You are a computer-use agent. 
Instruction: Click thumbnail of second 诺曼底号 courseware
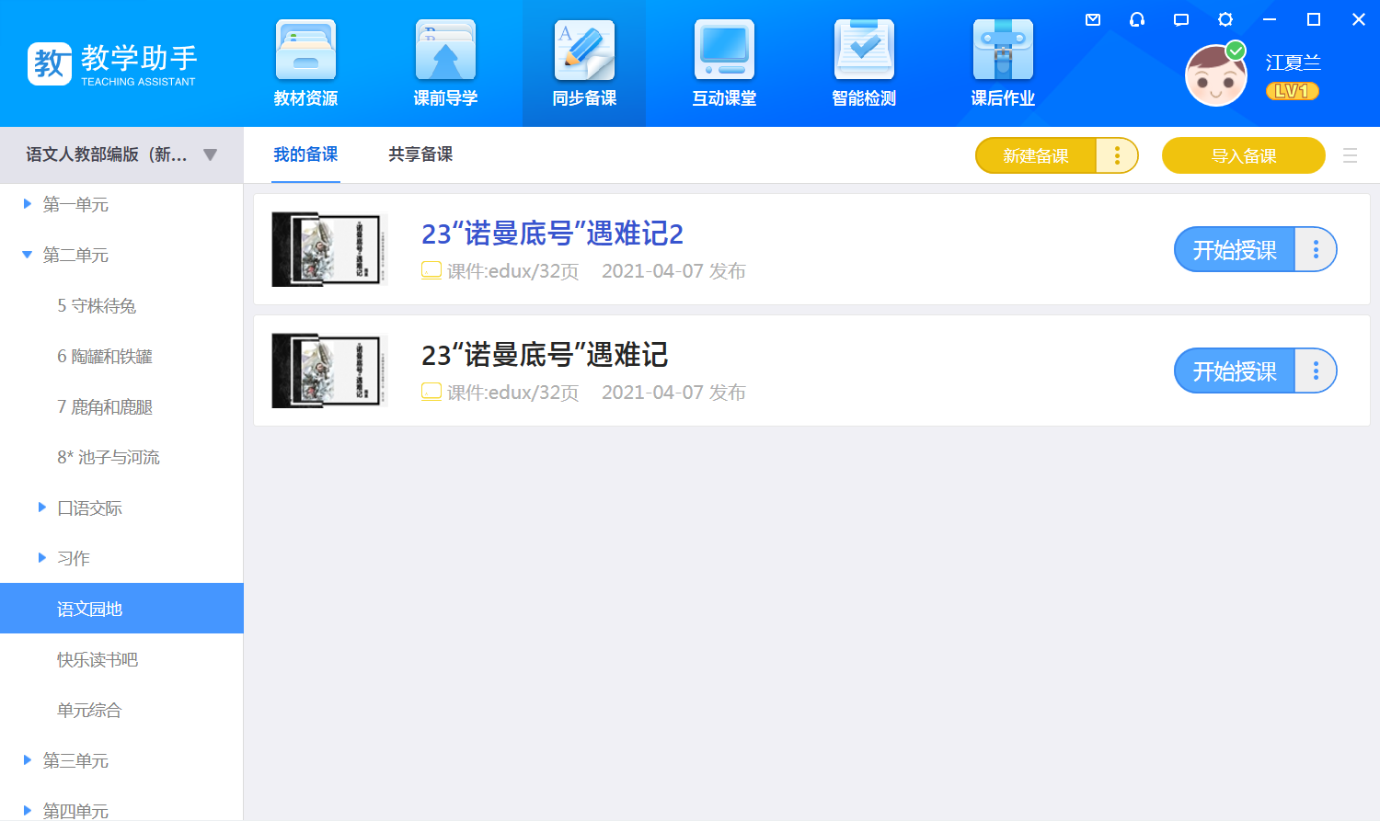click(x=328, y=371)
